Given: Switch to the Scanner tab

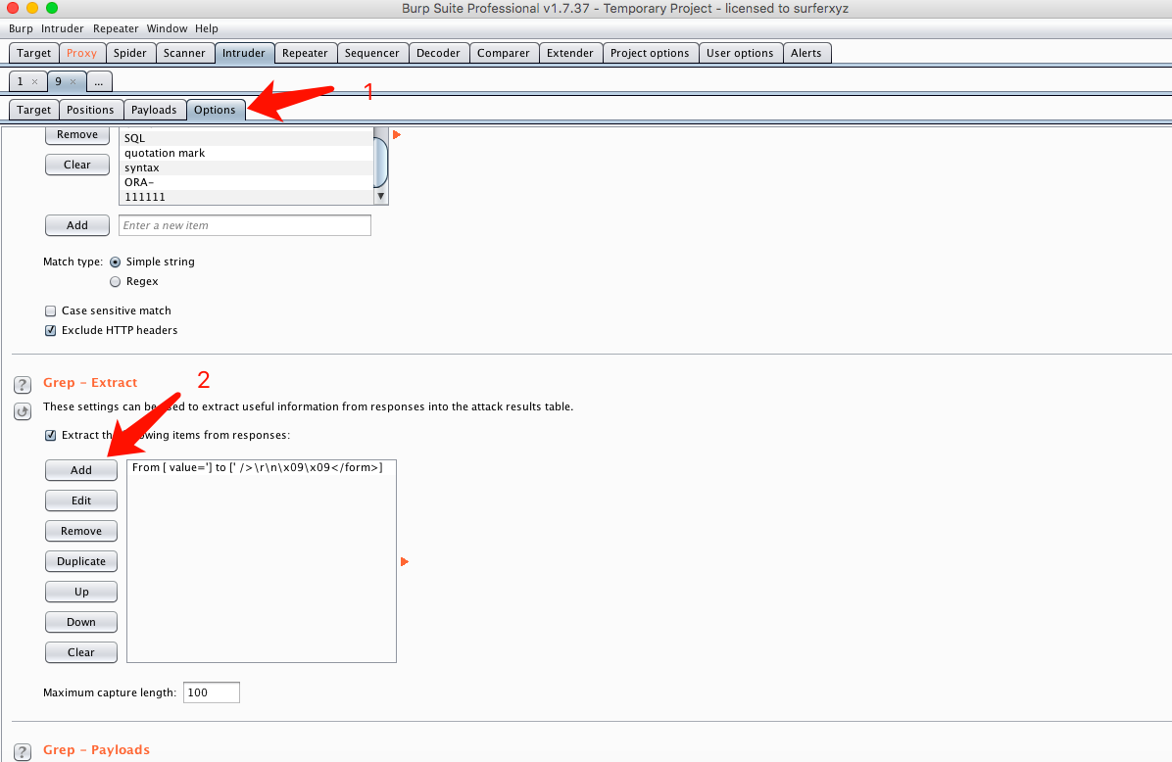Looking at the screenshot, I should point(184,53).
